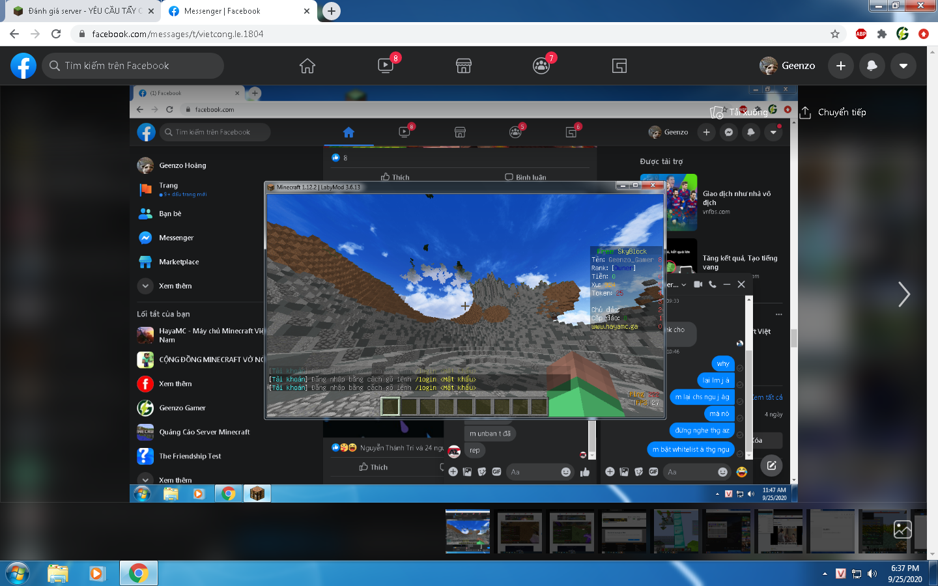Screen dimensions: 938x586
Task: Go to the Facebook home feed icon
Action: 307,66
